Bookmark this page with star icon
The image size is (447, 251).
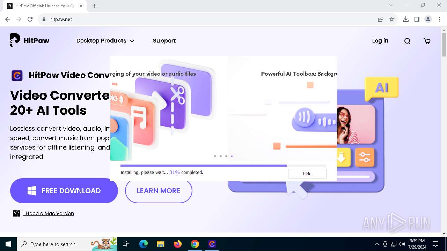point(392,19)
